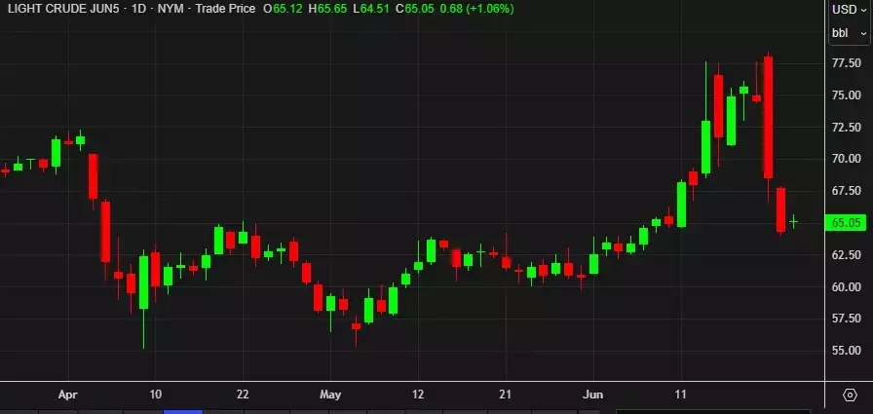Click the 62.50 price axis label
This screenshot has width=873, height=414.
(x=846, y=255)
